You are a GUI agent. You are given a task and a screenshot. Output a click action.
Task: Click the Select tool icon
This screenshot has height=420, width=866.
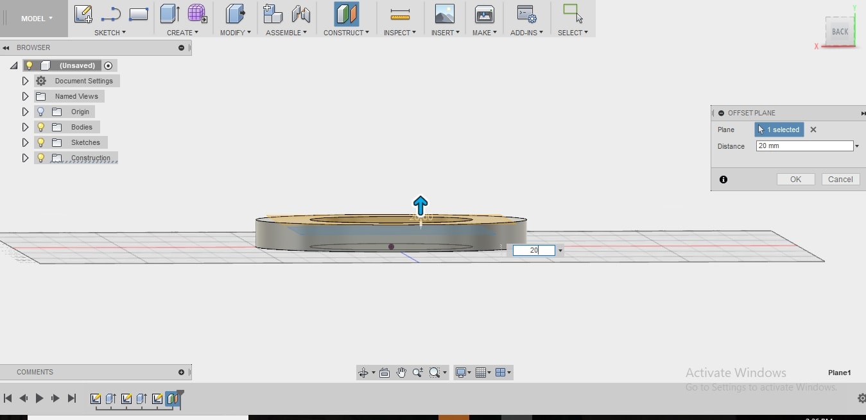pyautogui.click(x=573, y=14)
